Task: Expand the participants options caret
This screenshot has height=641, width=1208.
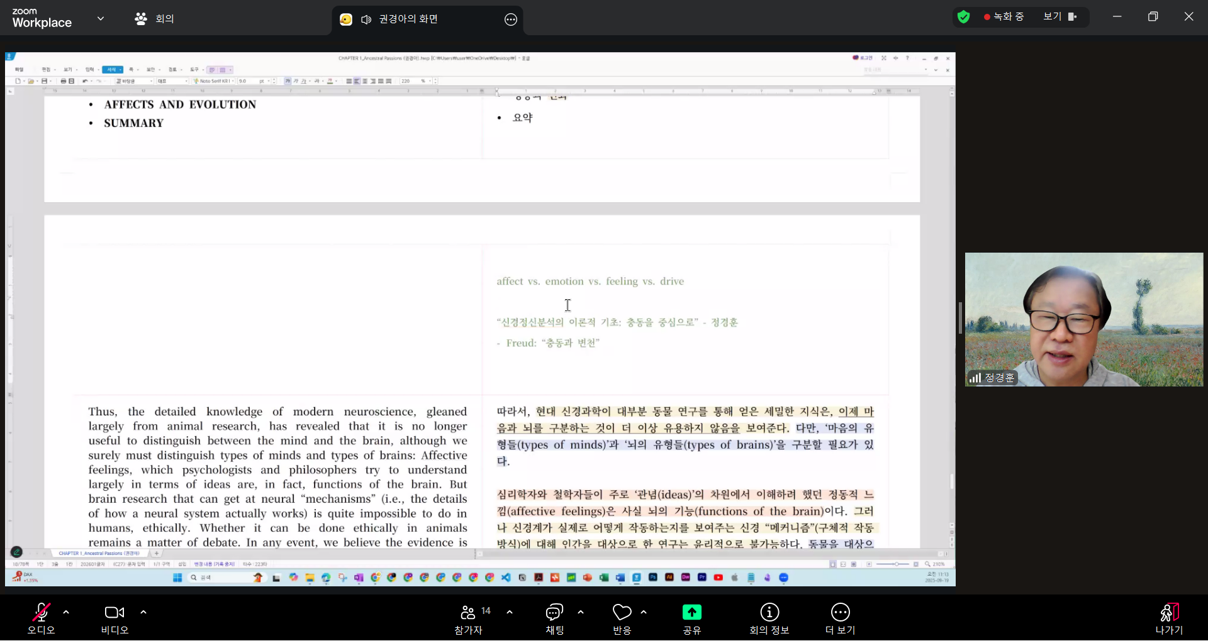Action: (x=510, y=611)
